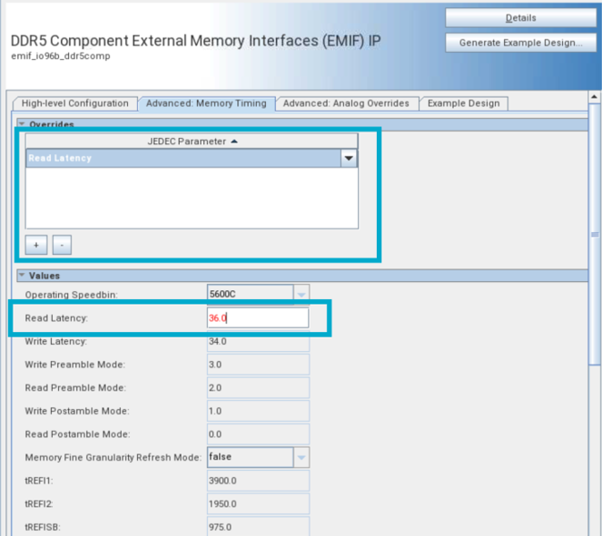Click the Write Latency value field

[258, 341]
